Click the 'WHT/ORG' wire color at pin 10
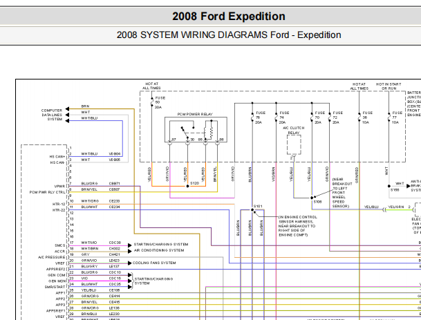 click(90, 201)
